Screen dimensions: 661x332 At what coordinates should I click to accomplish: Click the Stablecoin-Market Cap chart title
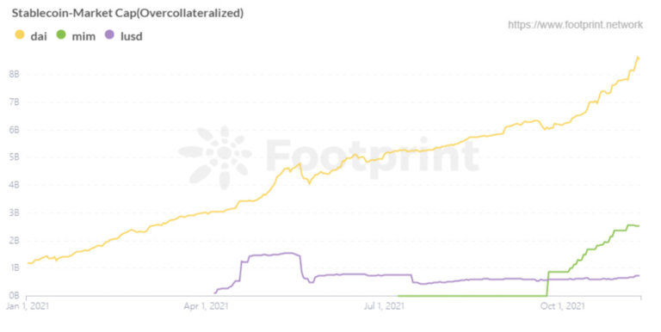[127, 13]
